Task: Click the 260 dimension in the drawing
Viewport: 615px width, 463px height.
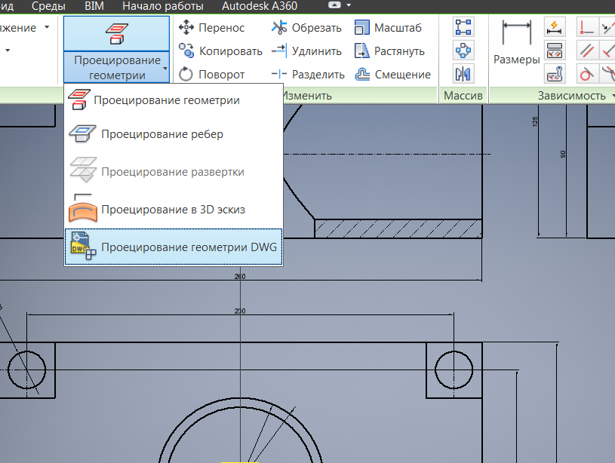Action: pos(240,277)
